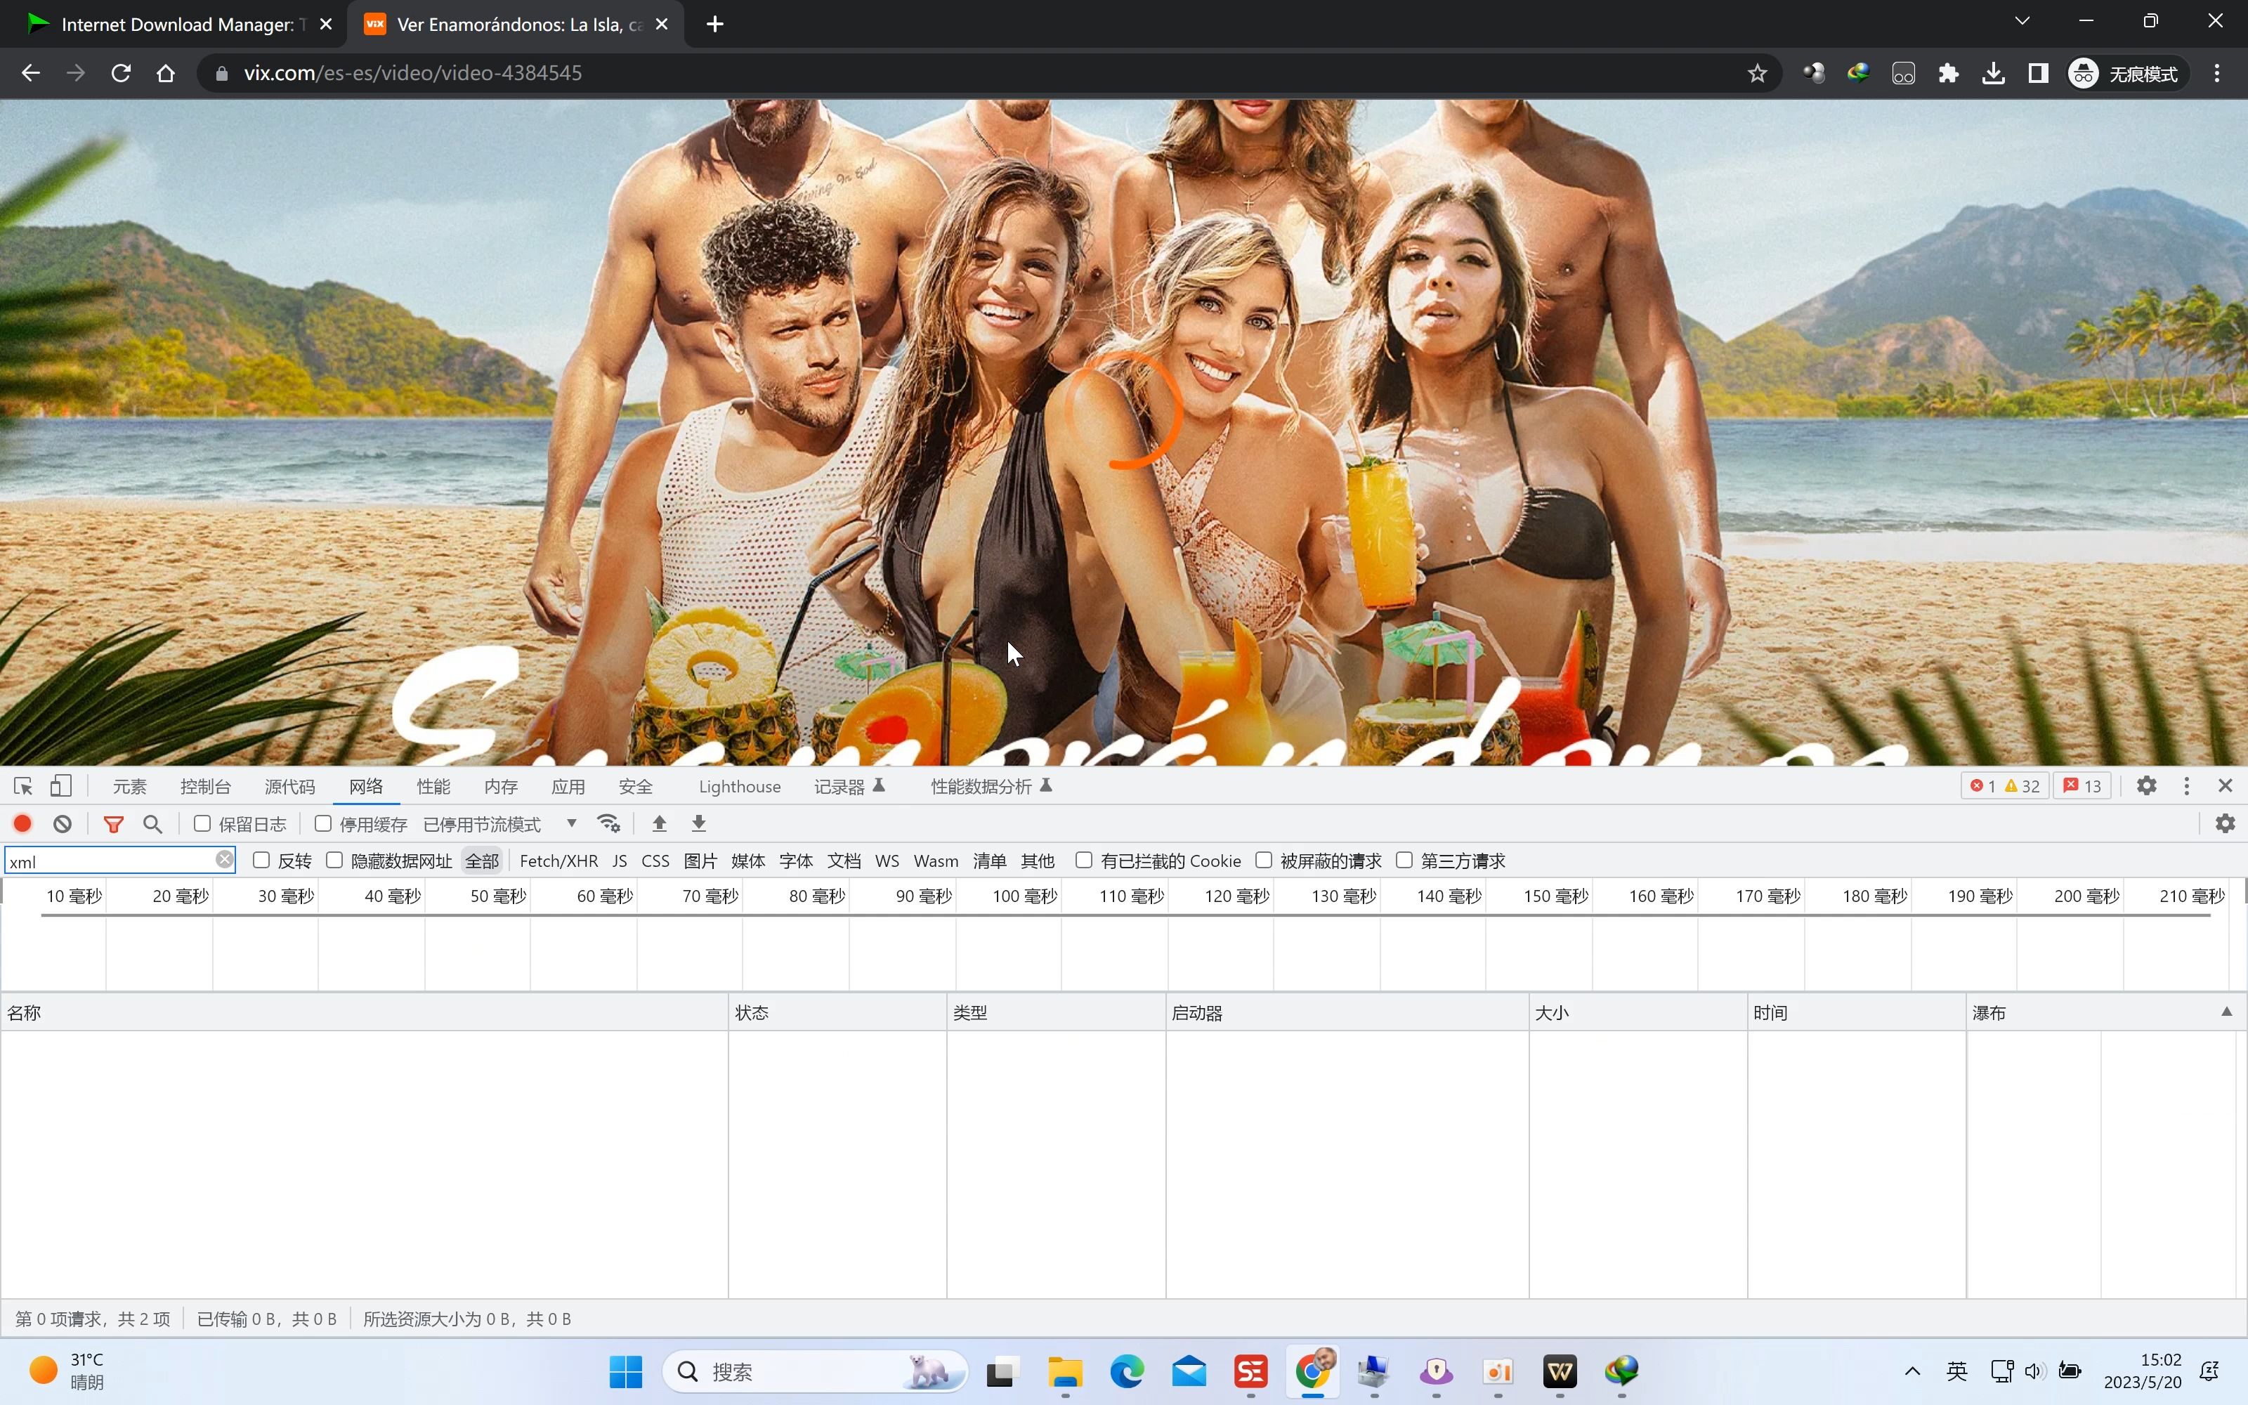Check the blocked requests box (被屏蔽的请求)

[x=1263, y=861]
